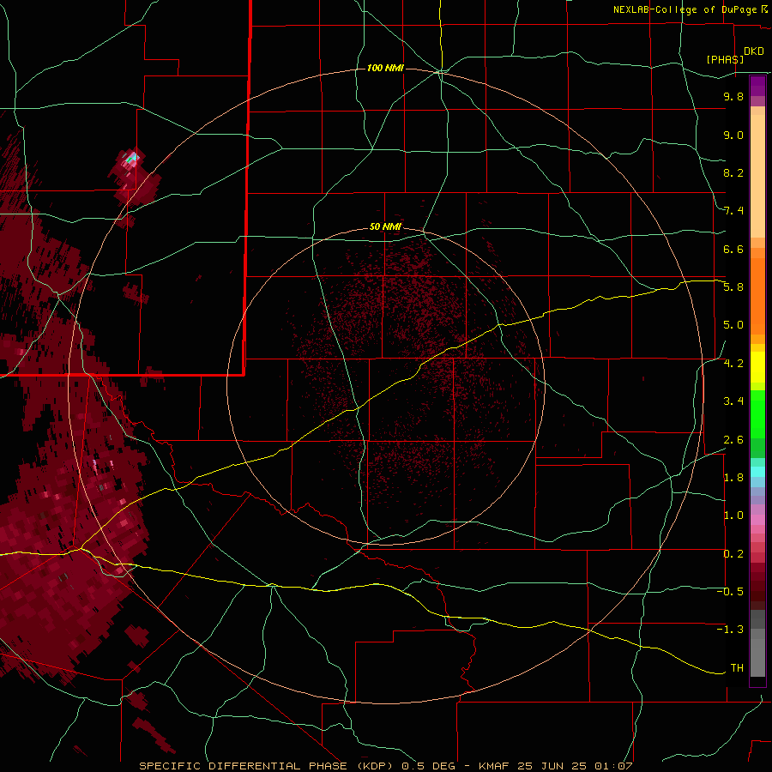Click the 2.6 legend value
Image resolution: width=772 pixels, height=772 pixels.
click(x=733, y=440)
